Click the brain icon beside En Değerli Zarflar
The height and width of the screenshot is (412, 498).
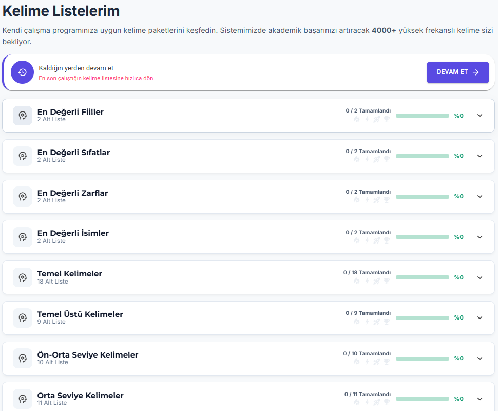point(23,196)
